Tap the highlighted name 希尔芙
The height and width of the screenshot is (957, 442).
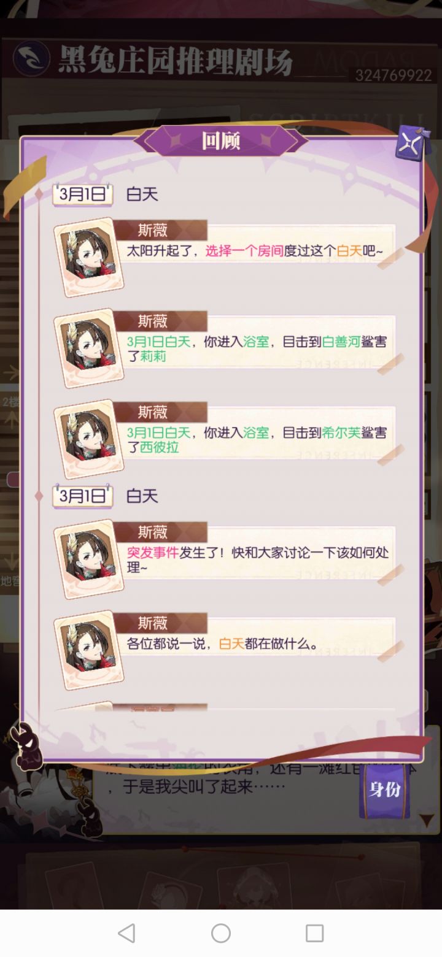341,432
